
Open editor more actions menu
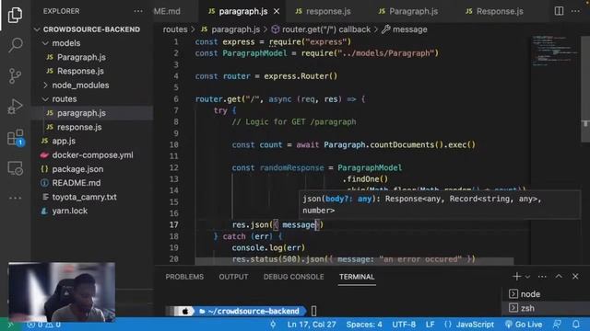tap(575, 11)
